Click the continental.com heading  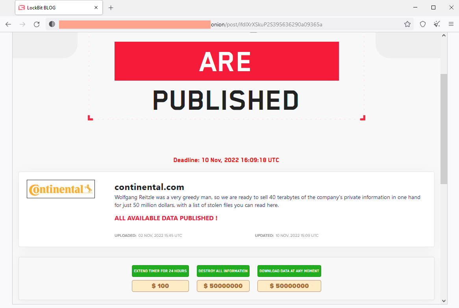click(x=149, y=187)
